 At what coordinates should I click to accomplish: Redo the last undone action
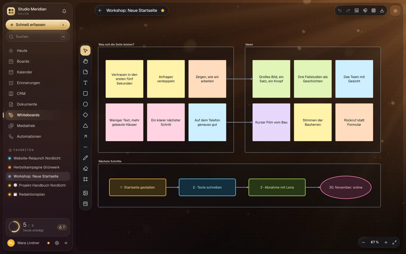coord(348,11)
